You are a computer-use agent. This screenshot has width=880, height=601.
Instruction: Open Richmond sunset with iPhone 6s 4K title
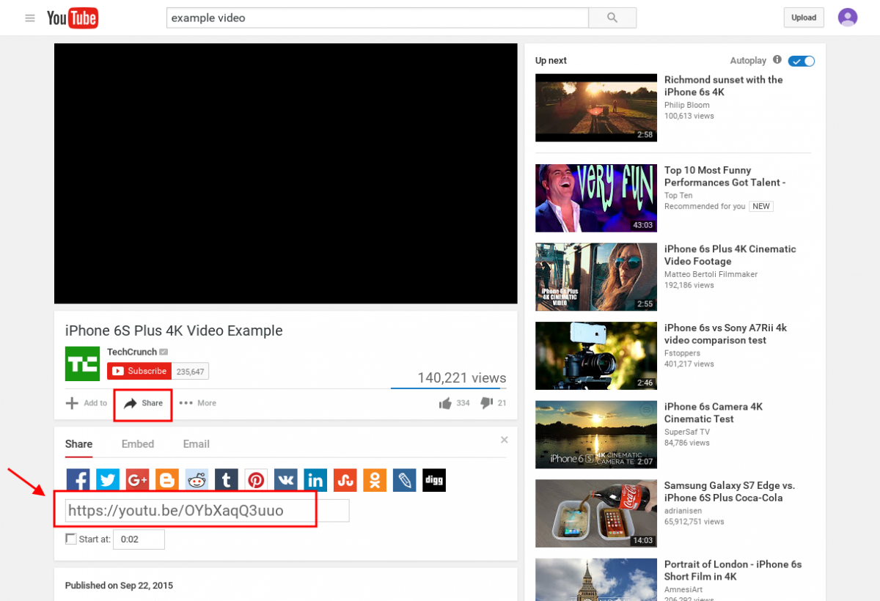pyautogui.click(x=724, y=86)
